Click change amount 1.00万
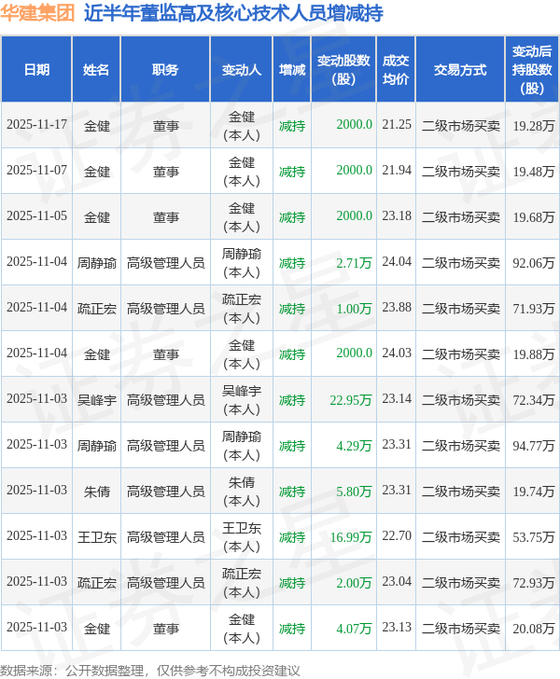Viewport: 560px width, 679px height. [x=354, y=309]
